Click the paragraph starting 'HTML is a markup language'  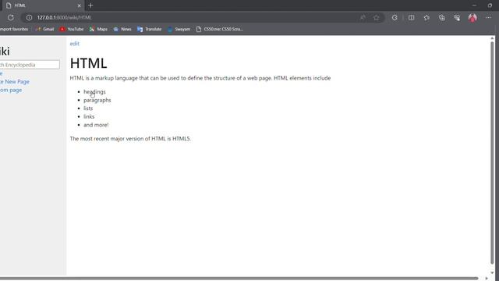click(200, 78)
